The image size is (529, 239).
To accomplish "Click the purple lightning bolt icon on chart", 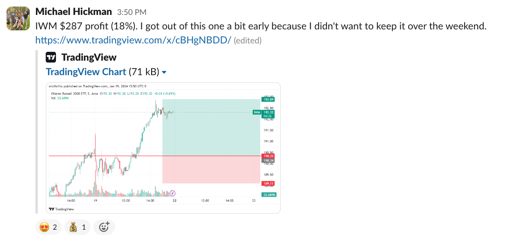I will (x=173, y=193).
